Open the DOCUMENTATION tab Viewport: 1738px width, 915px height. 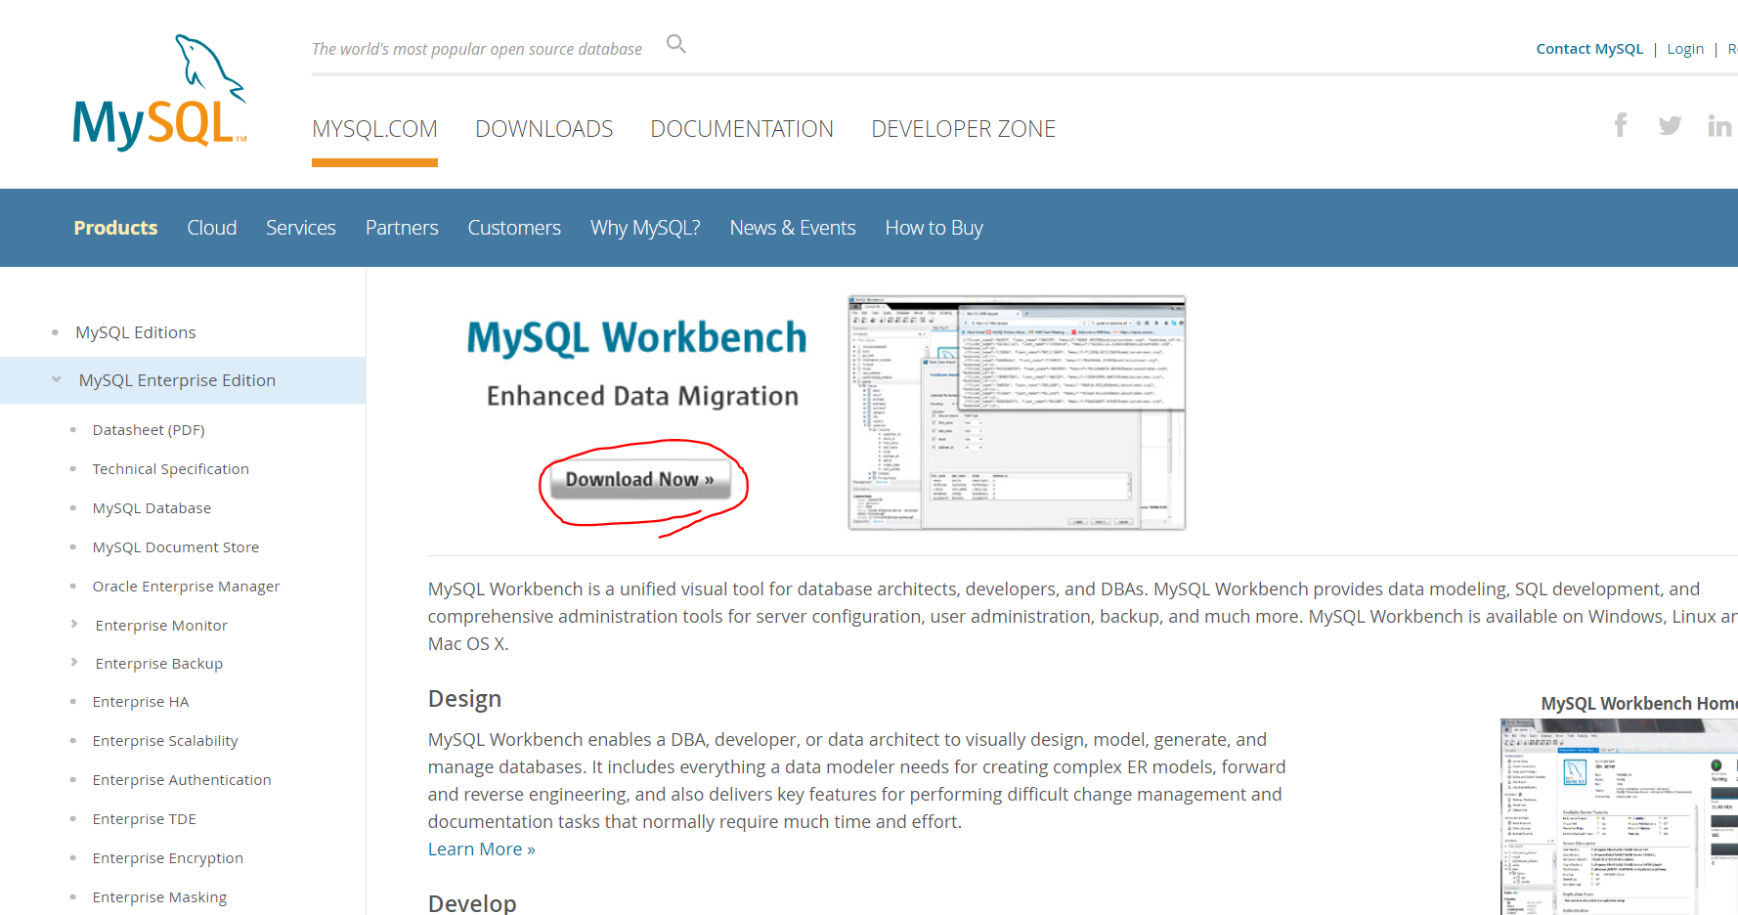(x=742, y=129)
